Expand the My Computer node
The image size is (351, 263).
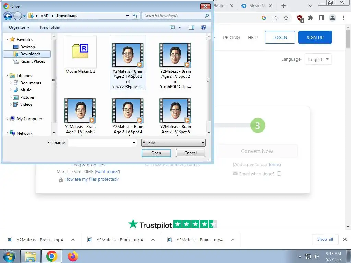7,119
